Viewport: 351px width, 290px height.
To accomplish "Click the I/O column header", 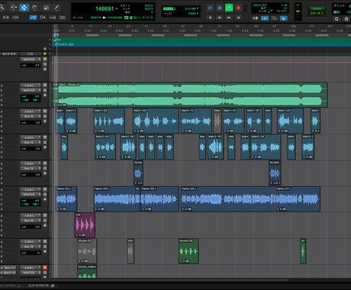I will [31, 53].
